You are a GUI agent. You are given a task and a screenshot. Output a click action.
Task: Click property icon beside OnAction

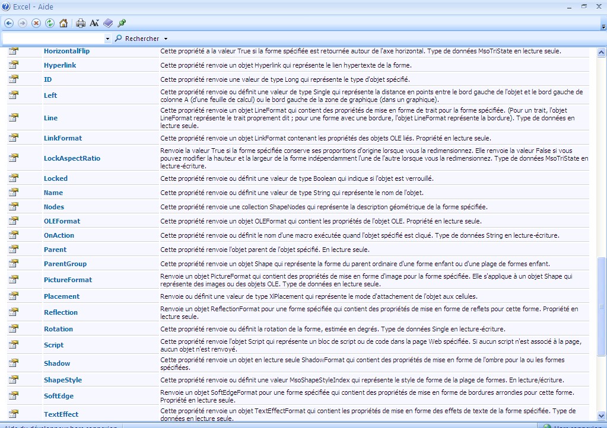click(x=14, y=235)
